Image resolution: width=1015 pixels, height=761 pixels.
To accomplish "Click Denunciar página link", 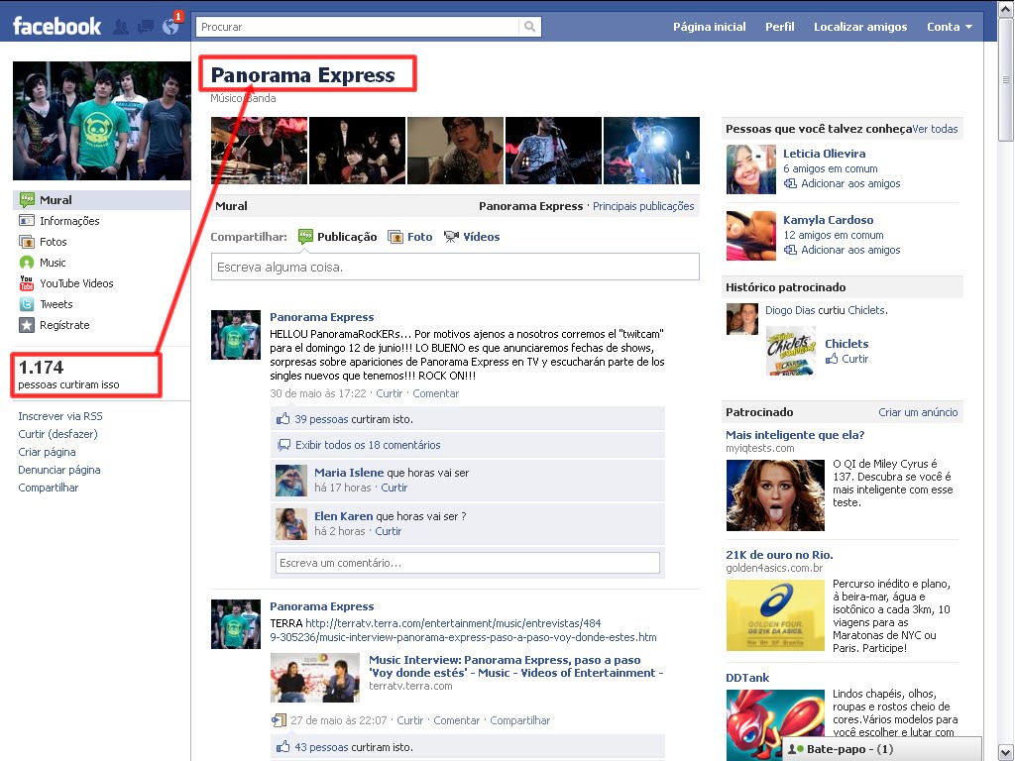I will coord(58,469).
